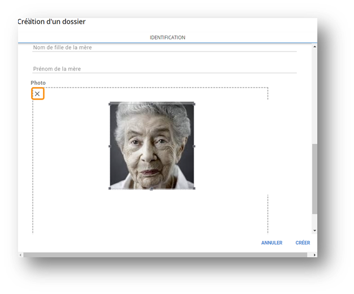Click the bottom-right crop handle of the photo
This screenshot has height=294, width=354.
(x=194, y=188)
